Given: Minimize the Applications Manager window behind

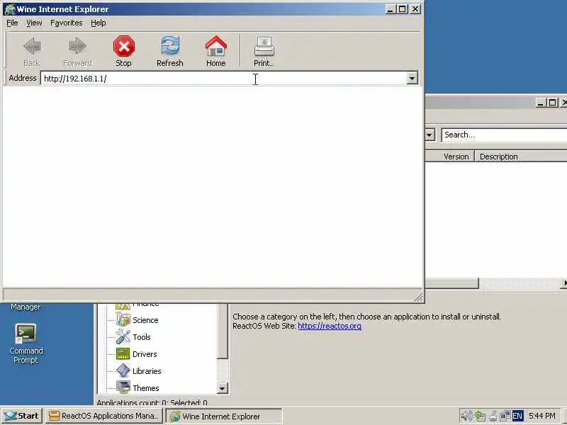Looking at the screenshot, I should click(540, 103).
